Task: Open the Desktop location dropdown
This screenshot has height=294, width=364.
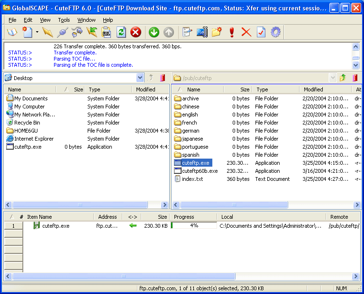Action: pos(140,78)
